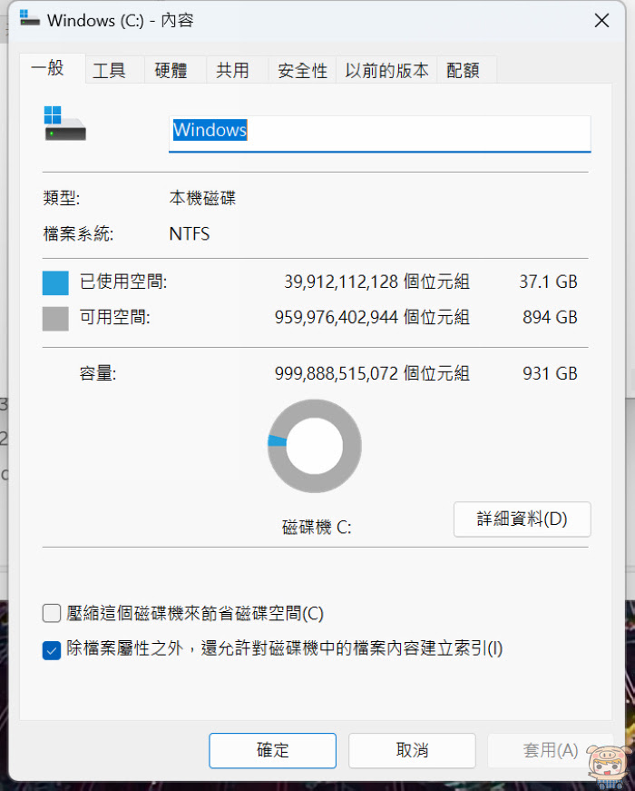Image resolution: width=635 pixels, height=791 pixels.
Task: Click the 詳細資料(D) button
Action: click(523, 519)
